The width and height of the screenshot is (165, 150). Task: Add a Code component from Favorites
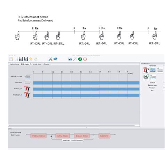pyautogui.click(x=153, y=77)
